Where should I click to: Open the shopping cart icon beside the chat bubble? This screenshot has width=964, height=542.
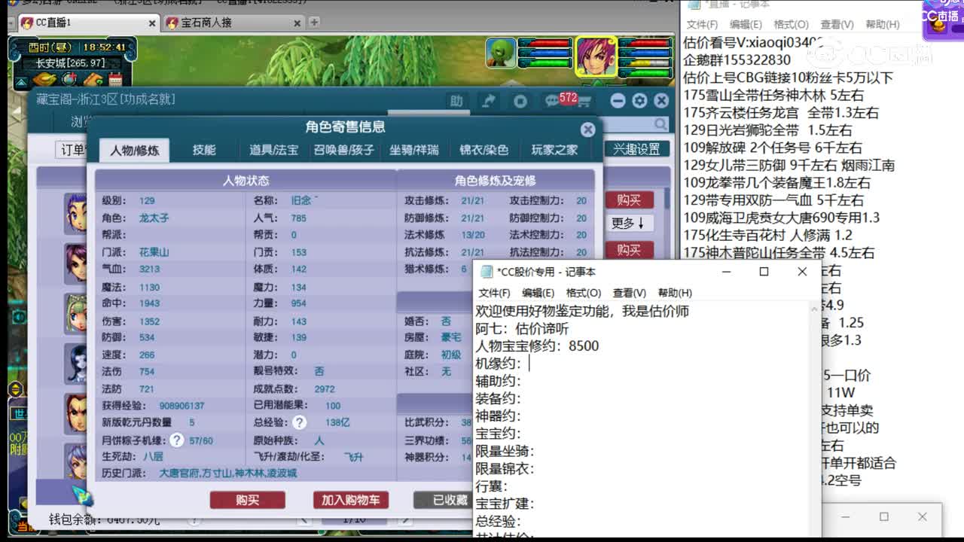[x=585, y=102]
